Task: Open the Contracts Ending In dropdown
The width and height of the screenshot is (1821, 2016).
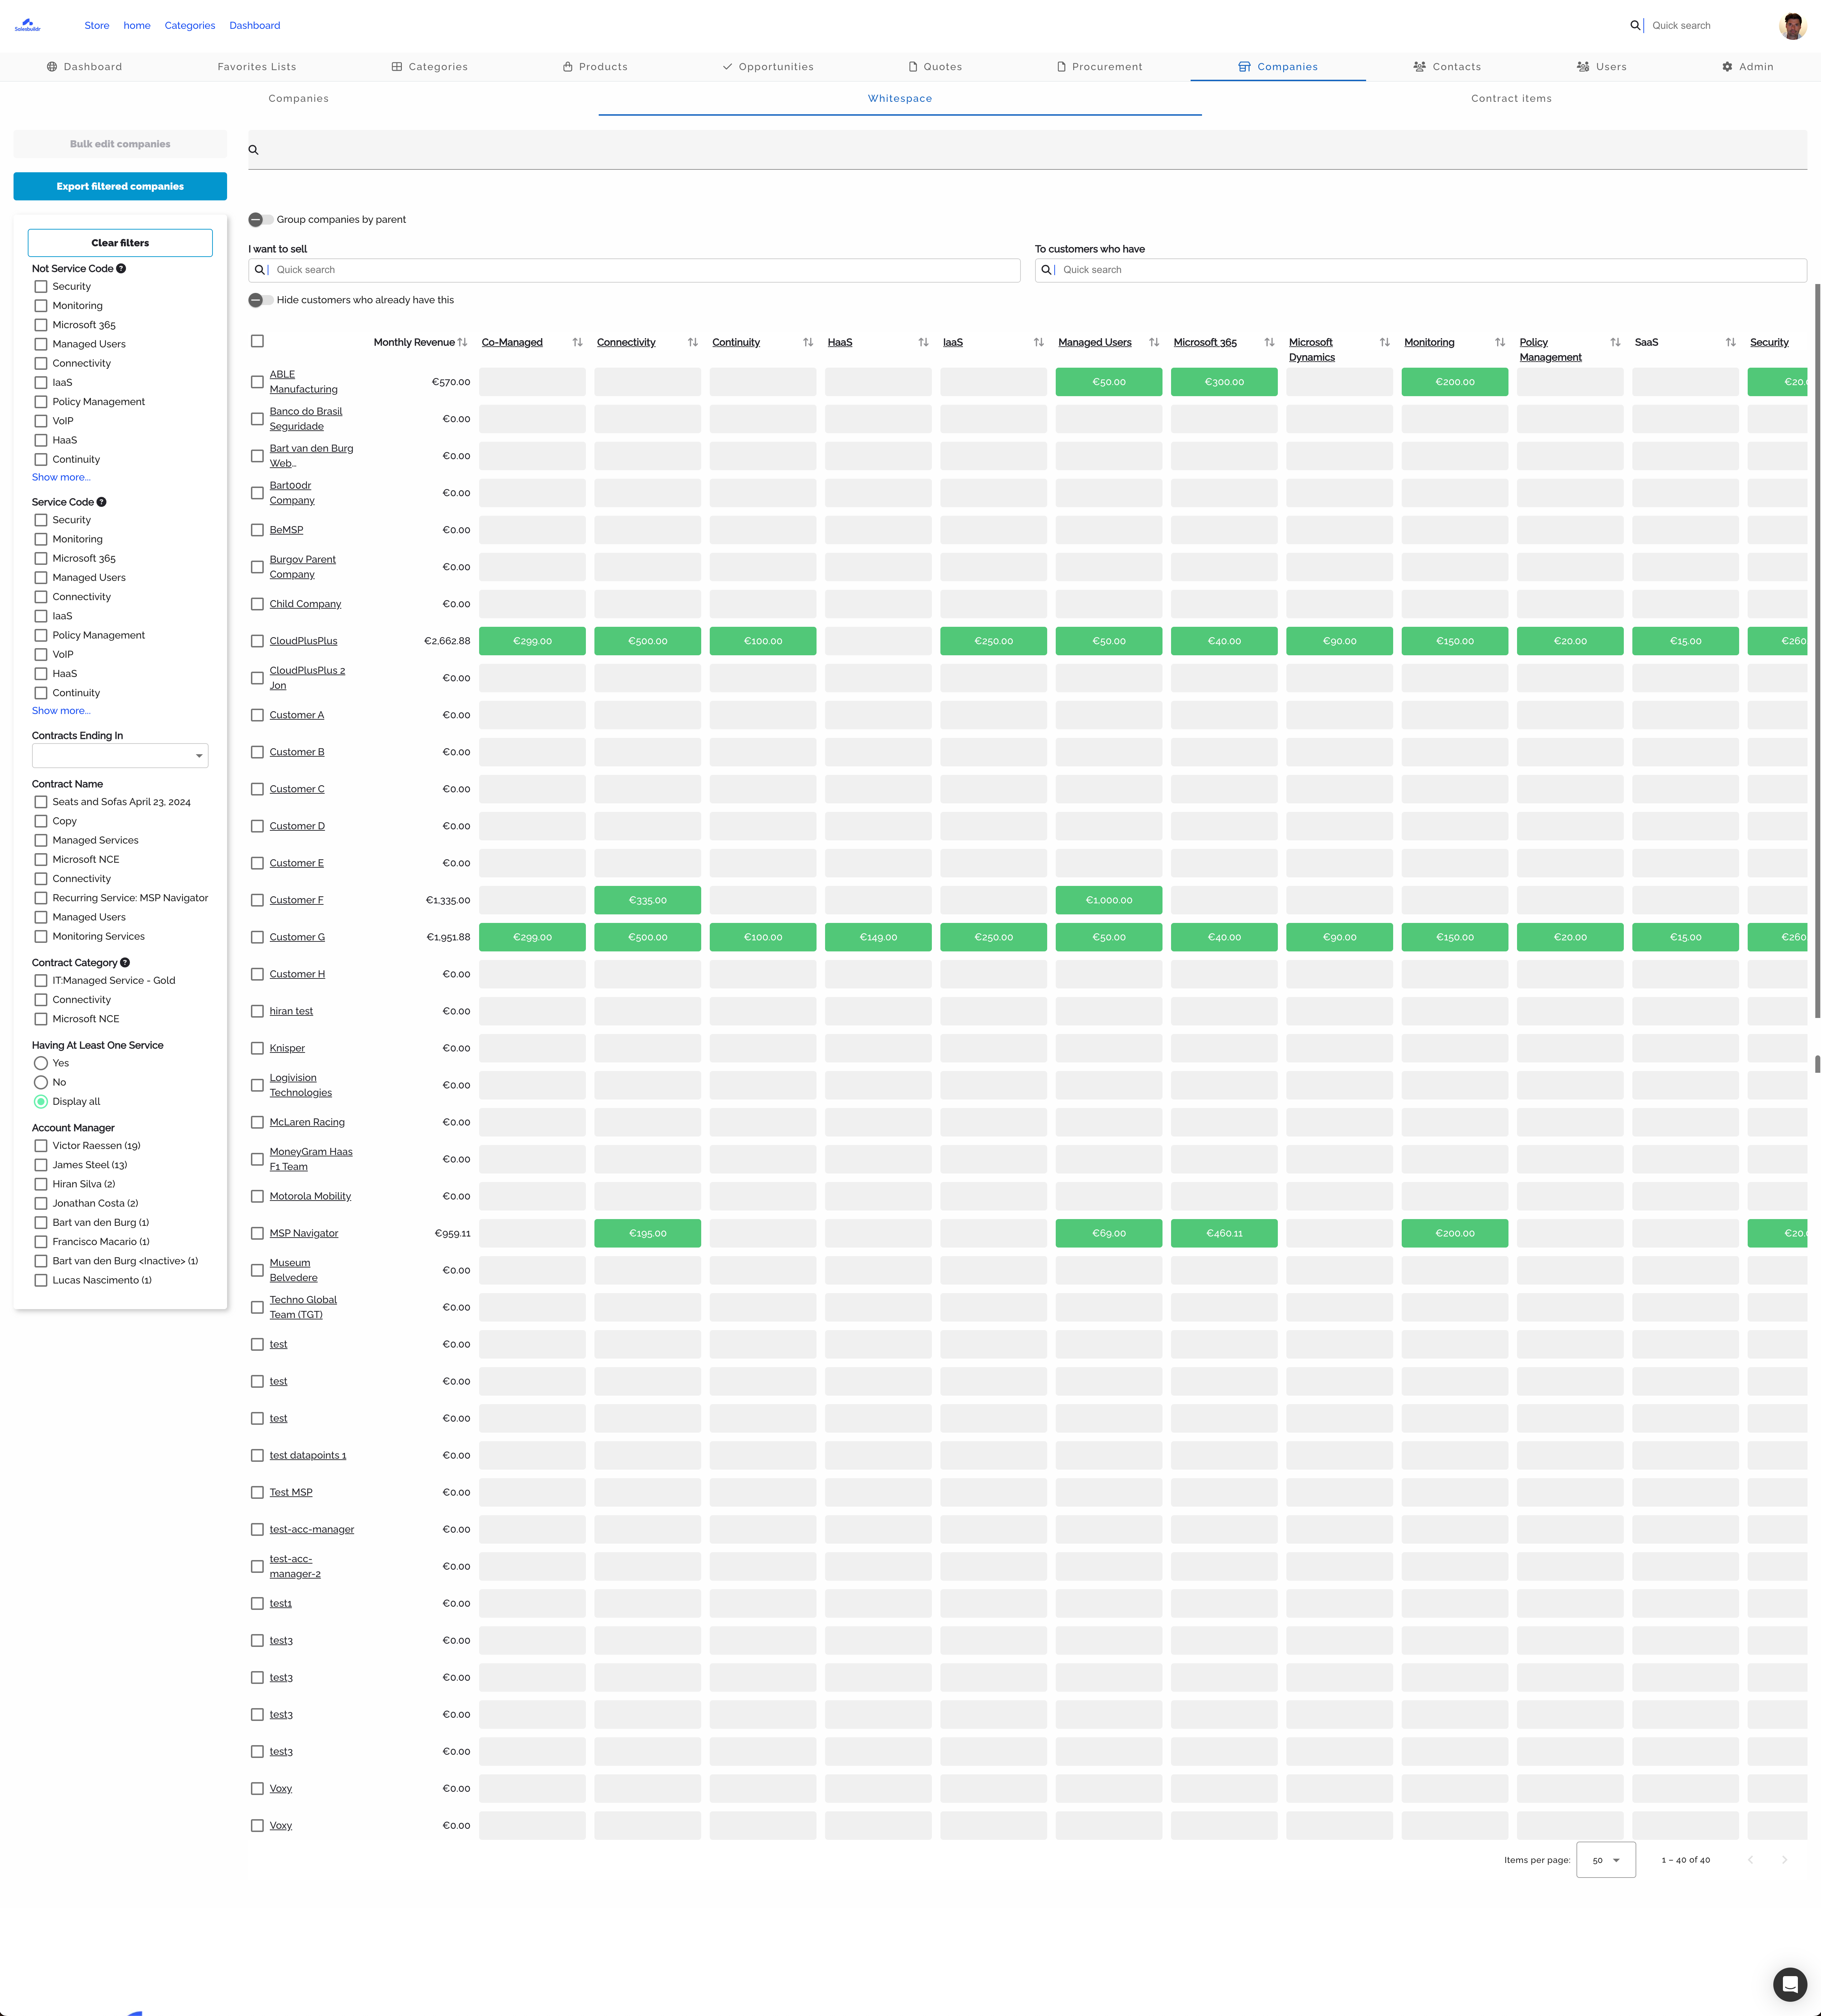Action: coord(120,756)
